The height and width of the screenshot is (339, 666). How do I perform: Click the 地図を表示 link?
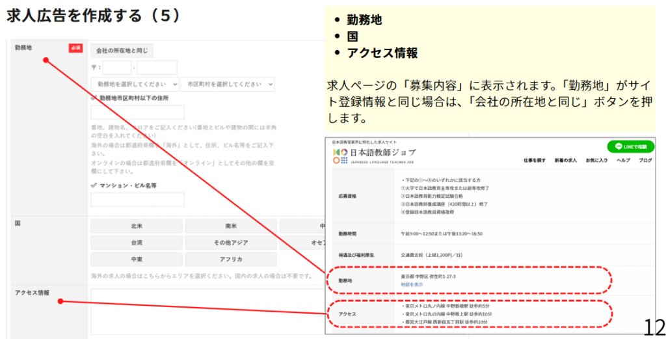tap(412, 284)
